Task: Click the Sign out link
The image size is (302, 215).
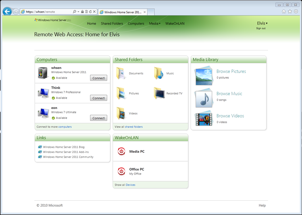Action: (x=261, y=28)
